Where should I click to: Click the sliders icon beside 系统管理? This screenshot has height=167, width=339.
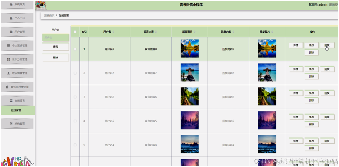click(11, 123)
